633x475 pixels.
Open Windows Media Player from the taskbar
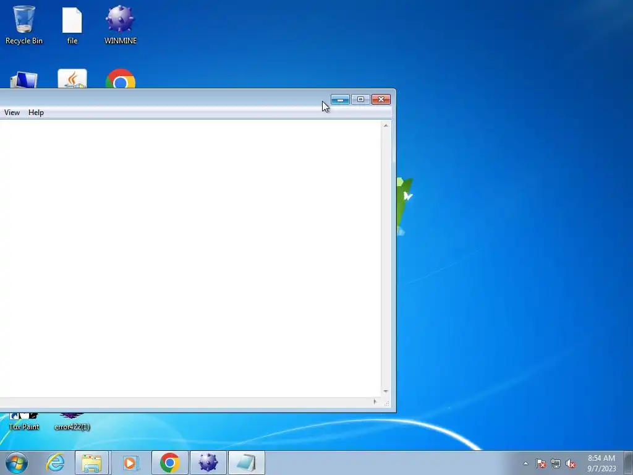pyautogui.click(x=130, y=463)
